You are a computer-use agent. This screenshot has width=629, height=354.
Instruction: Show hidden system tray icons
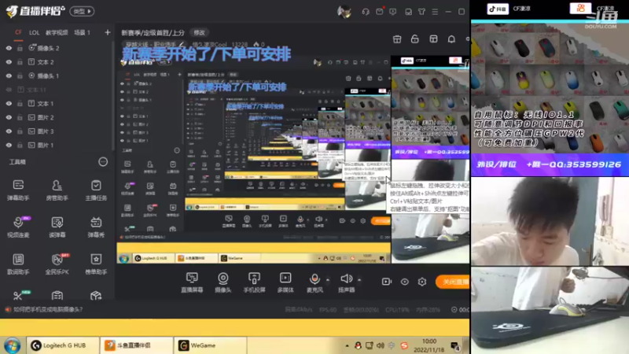pos(347,345)
